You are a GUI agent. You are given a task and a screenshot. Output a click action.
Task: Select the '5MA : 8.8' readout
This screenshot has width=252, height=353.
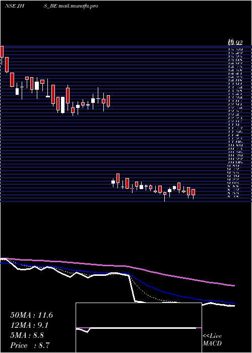click(x=28, y=335)
